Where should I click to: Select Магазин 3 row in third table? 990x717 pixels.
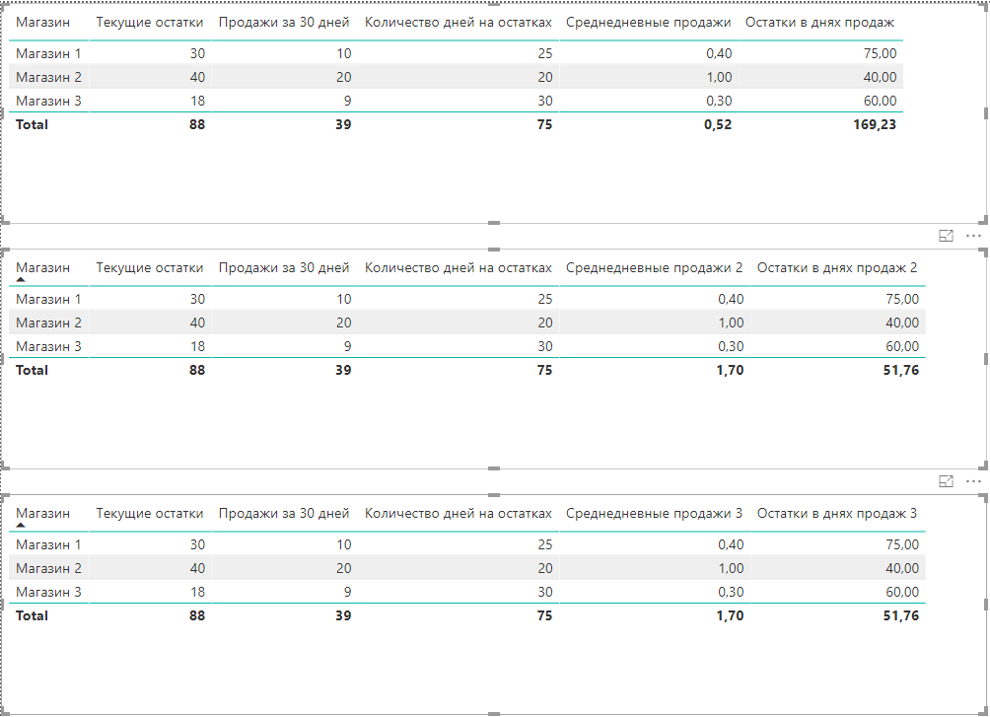tap(467, 592)
